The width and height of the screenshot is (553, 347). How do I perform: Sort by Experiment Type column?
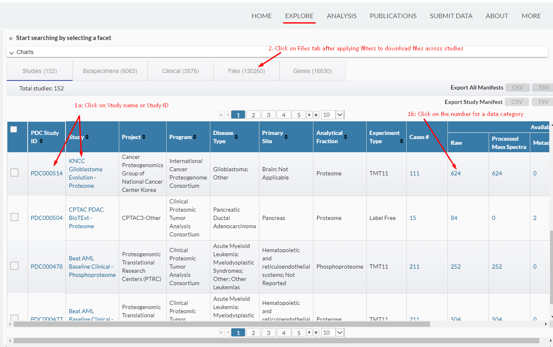(x=401, y=141)
